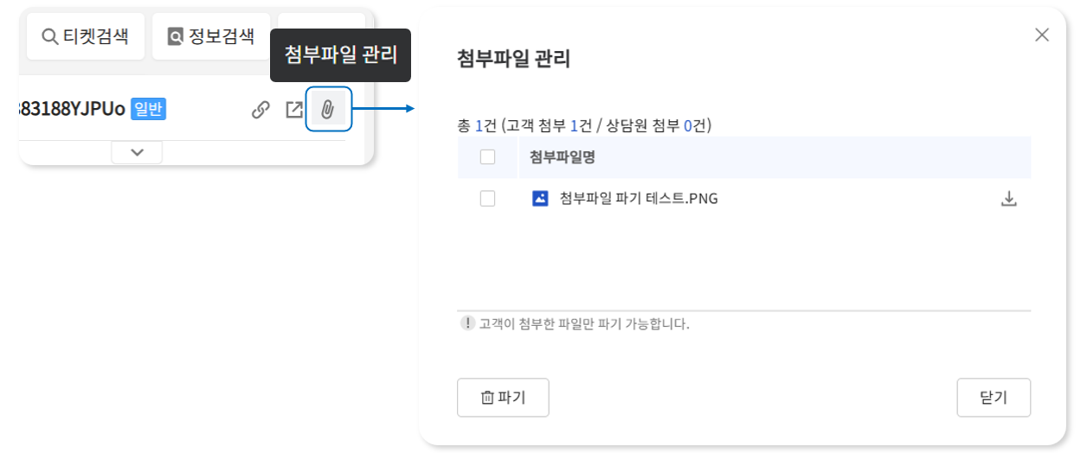Check the select-all checkbox in header

[487, 157]
